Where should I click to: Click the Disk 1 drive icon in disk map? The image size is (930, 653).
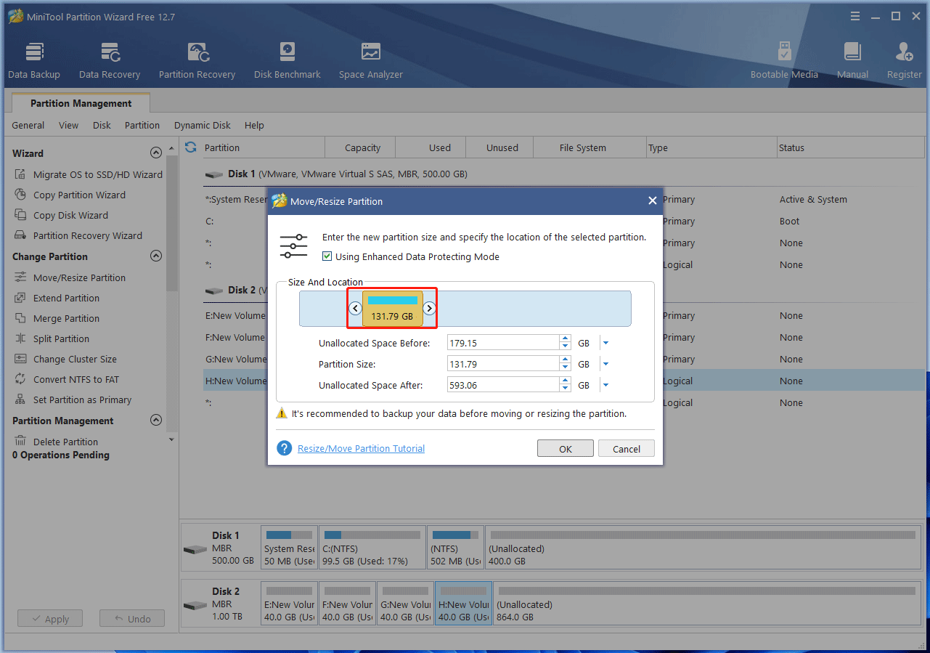tap(195, 549)
